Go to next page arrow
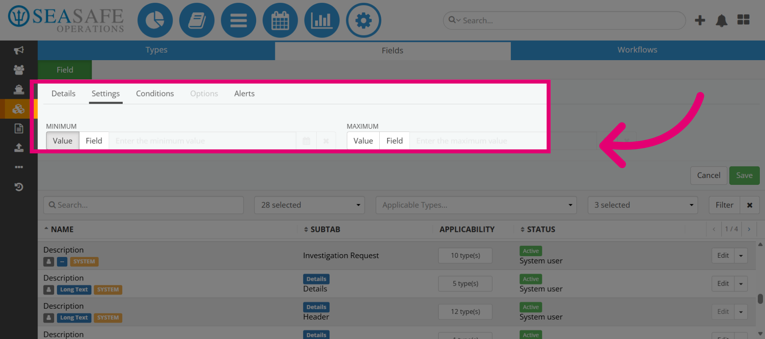Screen dimensions: 765x339 coord(749,229)
